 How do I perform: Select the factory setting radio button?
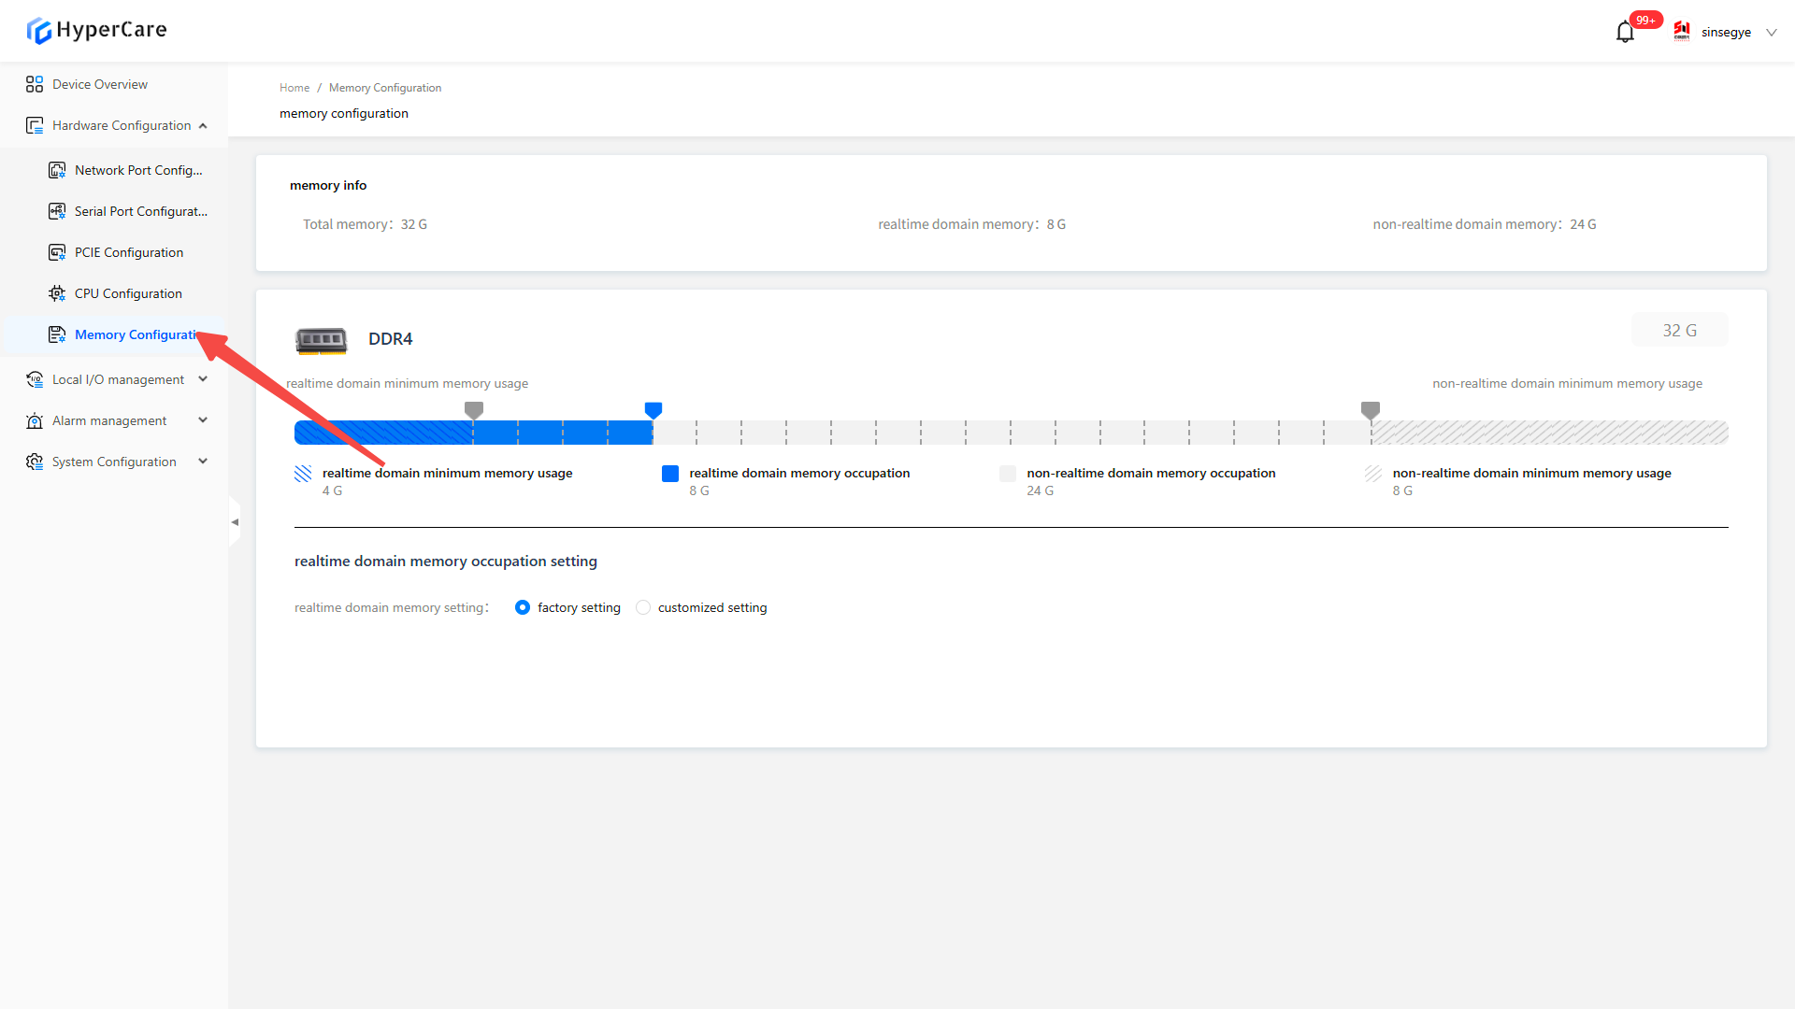tap(523, 607)
